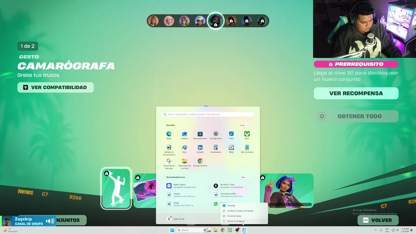Open Configuración gear in Start menu

click(216, 135)
